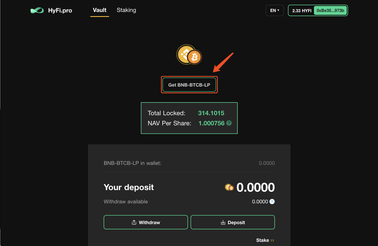Click the Total Locked value 314.1015
Image resolution: width=378 pixels, height=246 pixels.
point(211,113)
